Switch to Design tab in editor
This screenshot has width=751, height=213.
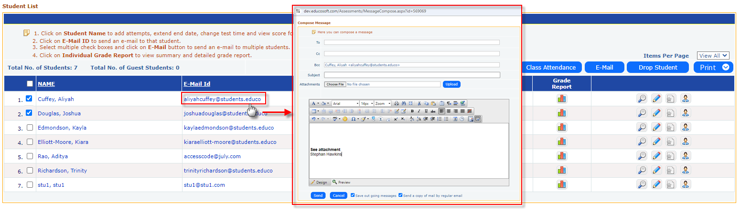coord(319,183)
